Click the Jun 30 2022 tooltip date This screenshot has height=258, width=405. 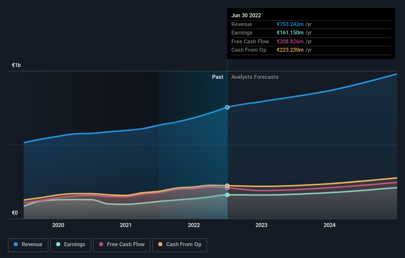[246, 15]
